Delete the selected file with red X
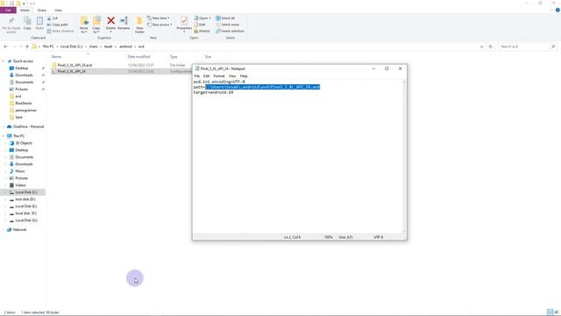 111,21
